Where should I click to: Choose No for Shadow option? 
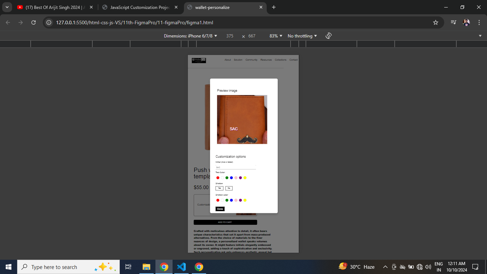(x=229, y=188)
